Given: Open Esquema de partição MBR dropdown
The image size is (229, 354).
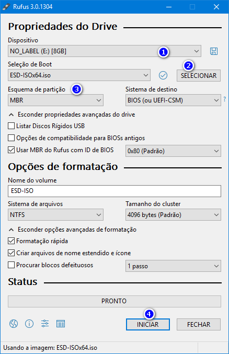Looking at the screenshot, I should pyautogui.click(x=55, y=100).
